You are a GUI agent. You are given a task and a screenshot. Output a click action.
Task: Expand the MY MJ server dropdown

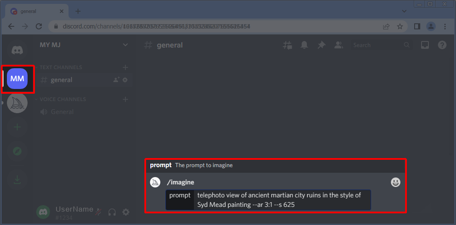pyautogui.click(x=125, y=45)
